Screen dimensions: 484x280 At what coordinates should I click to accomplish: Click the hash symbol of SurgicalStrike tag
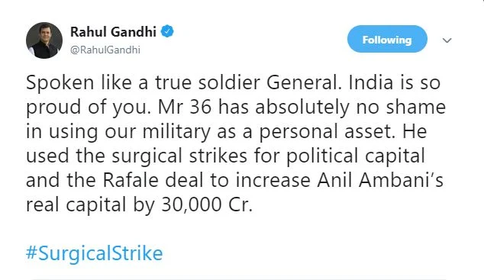[x=32, y=253]
